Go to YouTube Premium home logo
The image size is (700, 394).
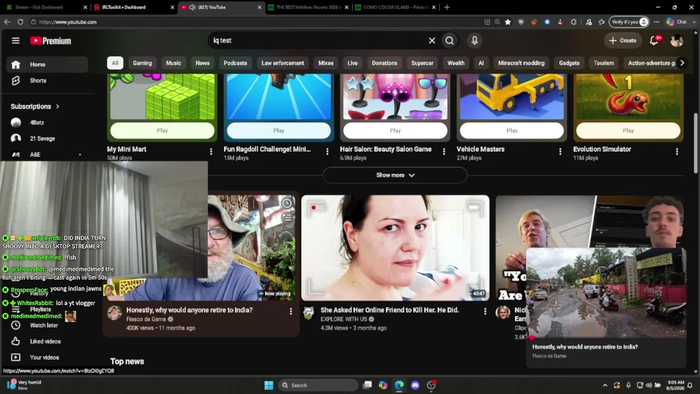[50, 40]
